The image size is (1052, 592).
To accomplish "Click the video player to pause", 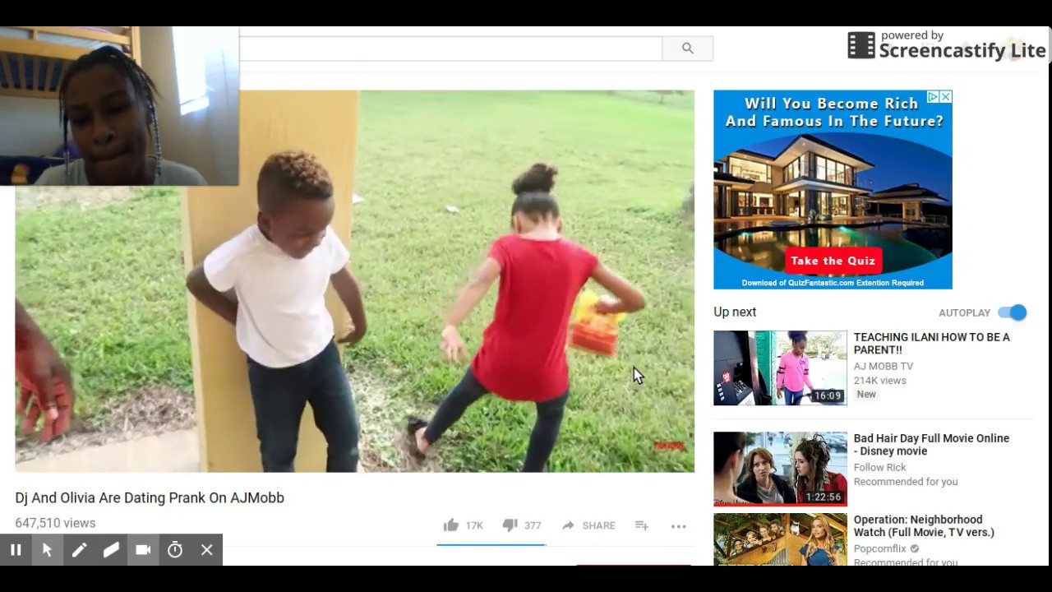I will (x=354, y=281).
